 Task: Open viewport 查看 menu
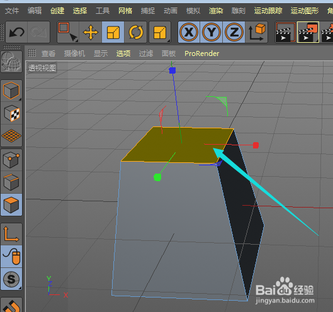pos(48,53)
